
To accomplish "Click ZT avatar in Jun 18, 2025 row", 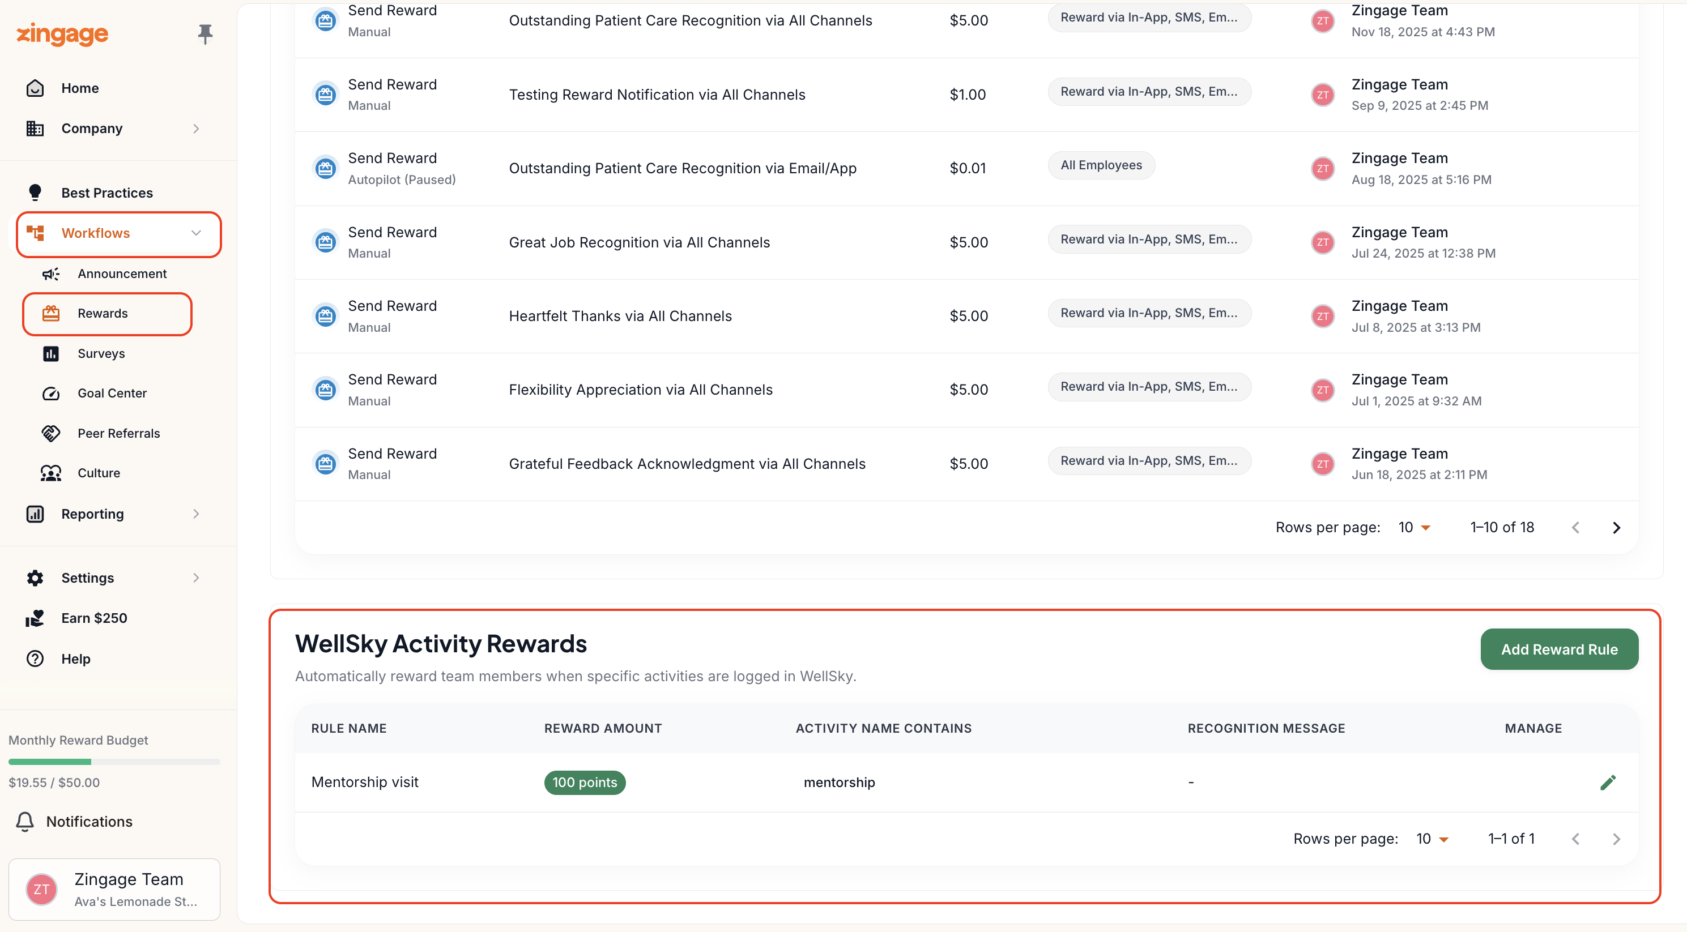I will (x=1323, y=464).
